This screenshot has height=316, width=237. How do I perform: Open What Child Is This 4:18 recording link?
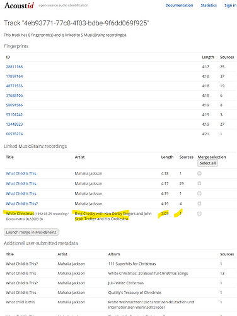coord(21,173)
